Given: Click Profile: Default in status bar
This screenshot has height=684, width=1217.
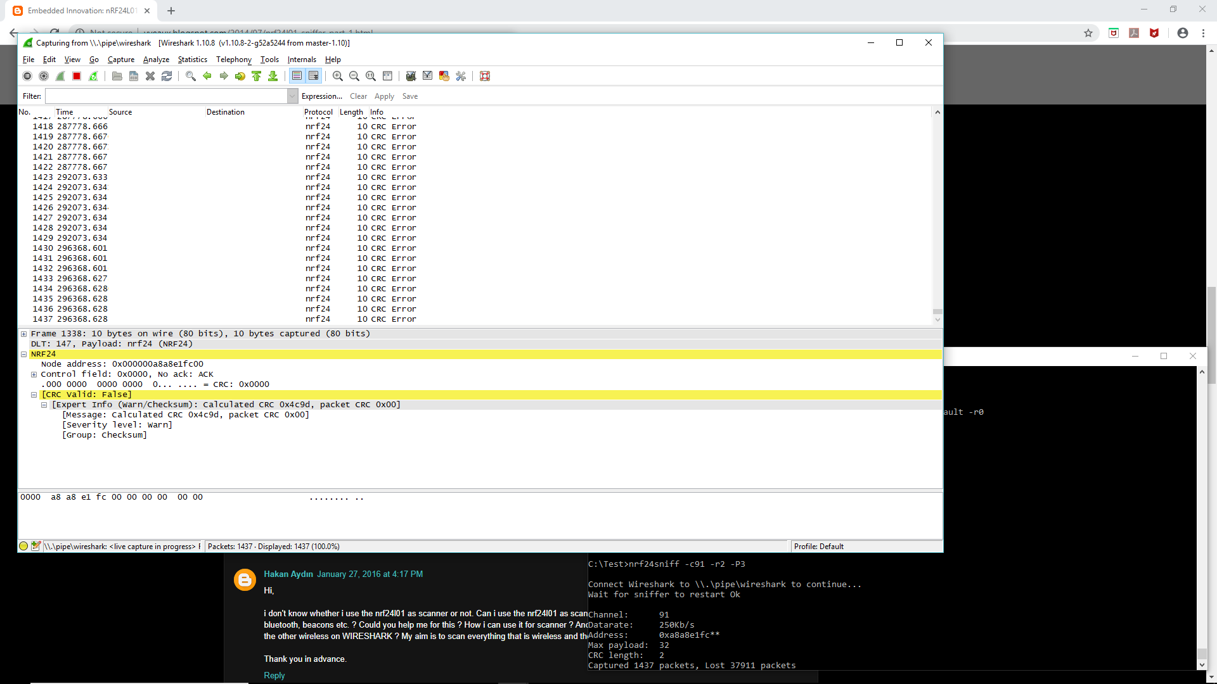Looking at the screenshot, I should [818, 547].
